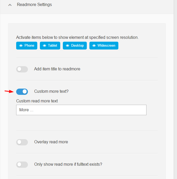
Task: Click the eye icon on Phone button
Action: tap(21, 46)
